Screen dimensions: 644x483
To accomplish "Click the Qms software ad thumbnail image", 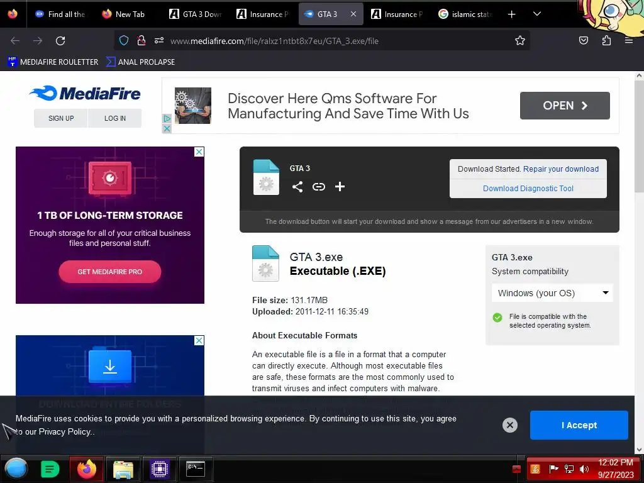I will coord(192,106).
